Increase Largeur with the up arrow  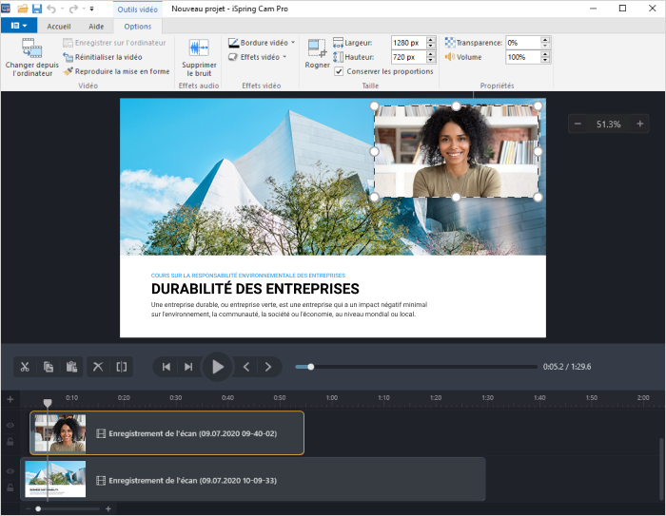431,40
